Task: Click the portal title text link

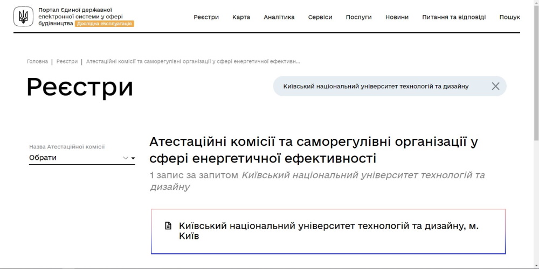Action: point(81,17)
